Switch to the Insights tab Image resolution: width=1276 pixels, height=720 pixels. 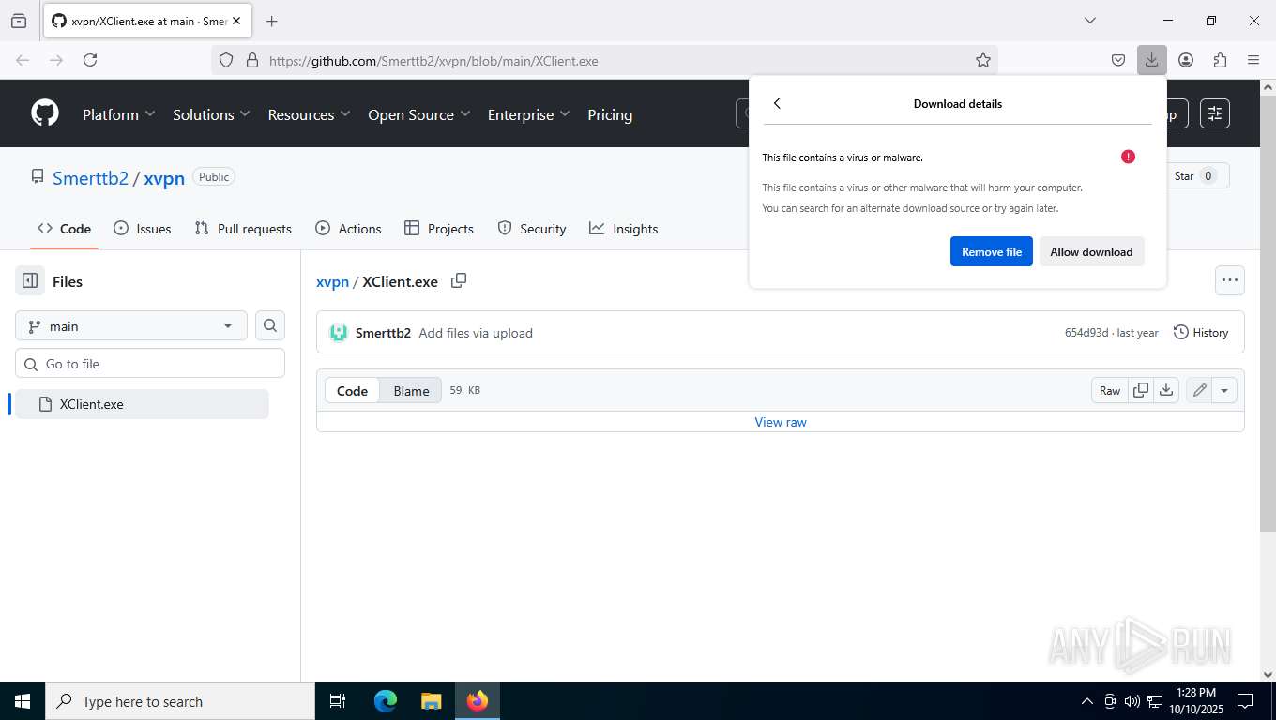[x=624, y=229]
